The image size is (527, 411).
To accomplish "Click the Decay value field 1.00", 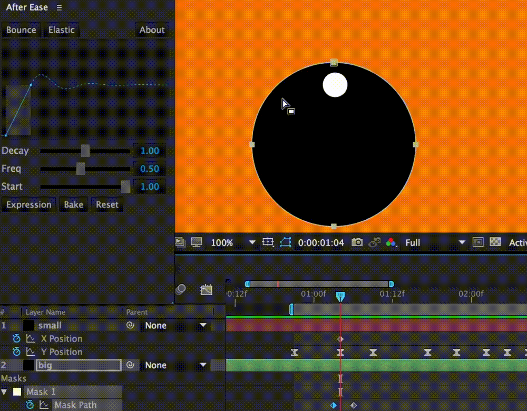I will coord(150,151).
